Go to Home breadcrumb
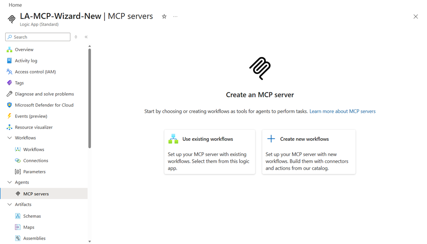Screen dimensions: 427x244 (x=15, y=5)
